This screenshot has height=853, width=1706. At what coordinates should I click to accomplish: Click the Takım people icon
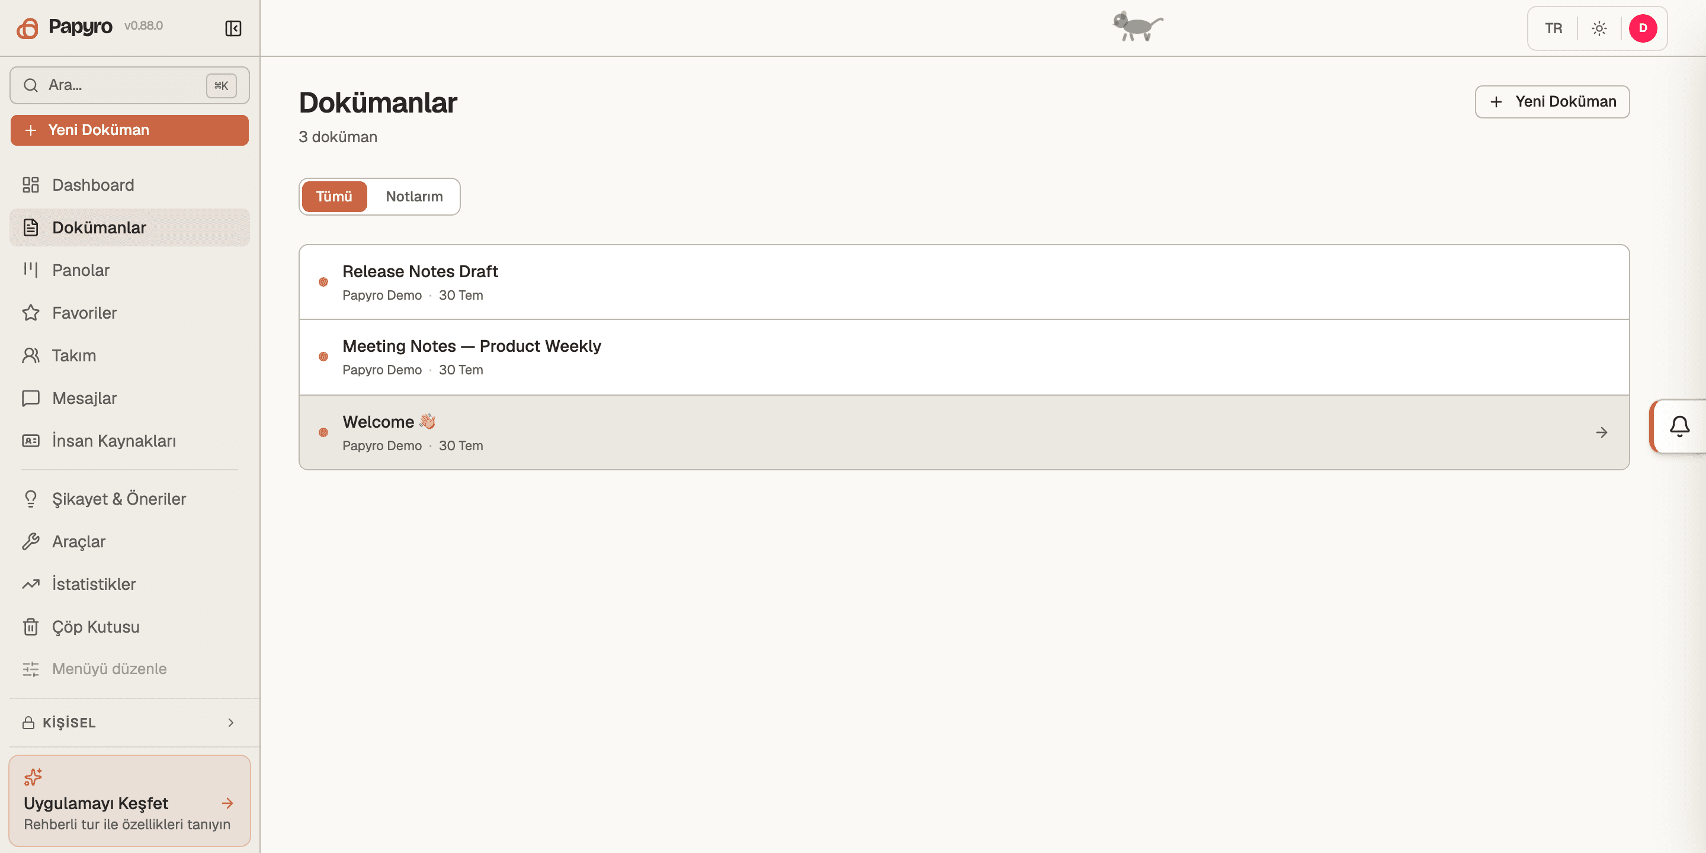click(30, 355)
